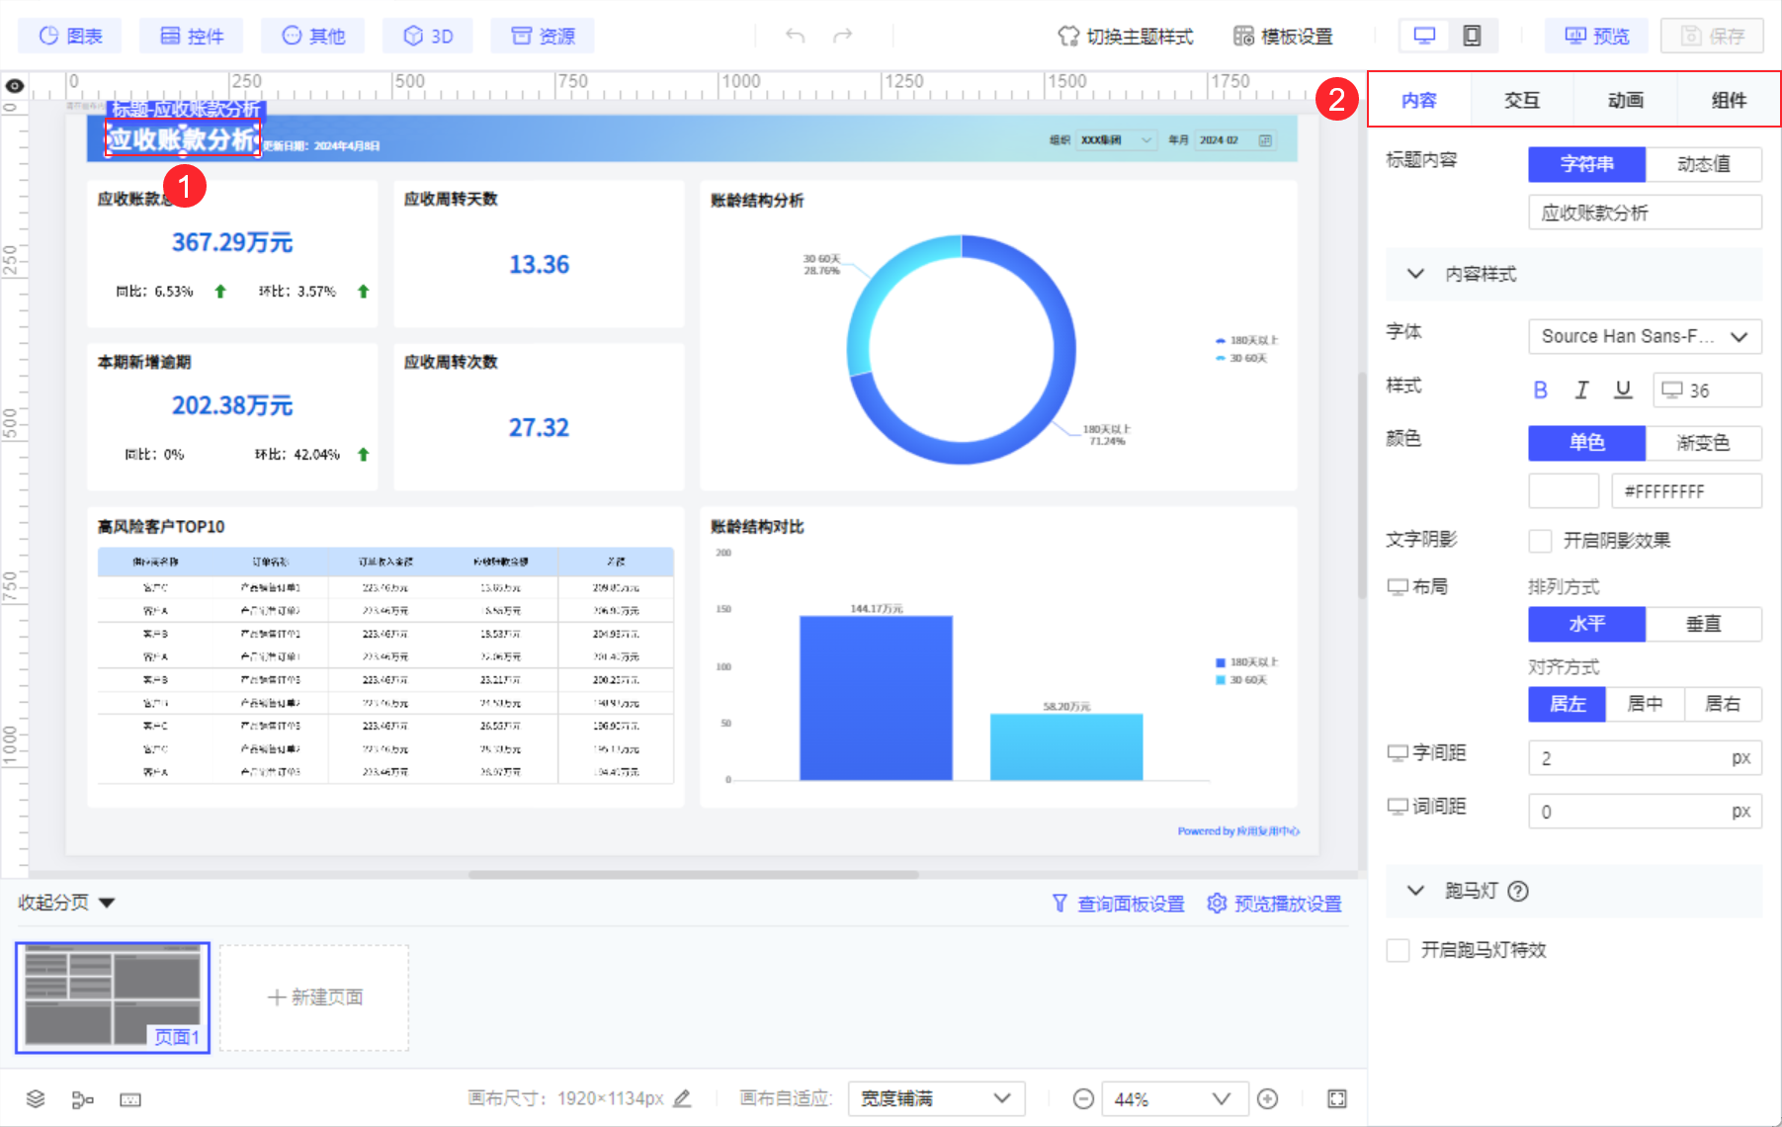Image resolution: width=1782 pixels, height=1127 pixels.
Task: Click the 词间距 word spacing field
Action: [x=1645, y=812]
